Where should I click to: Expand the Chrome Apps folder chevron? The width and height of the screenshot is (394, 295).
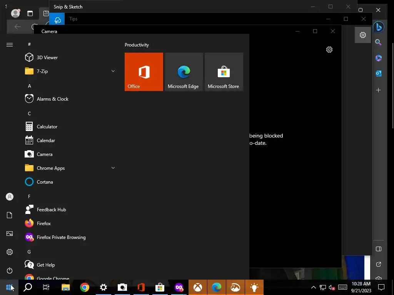[x=113, y=168]
